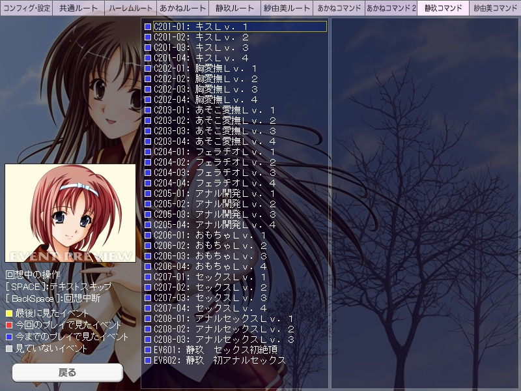
Task: Select event C204-01 text row
Action: click(215, 152)
